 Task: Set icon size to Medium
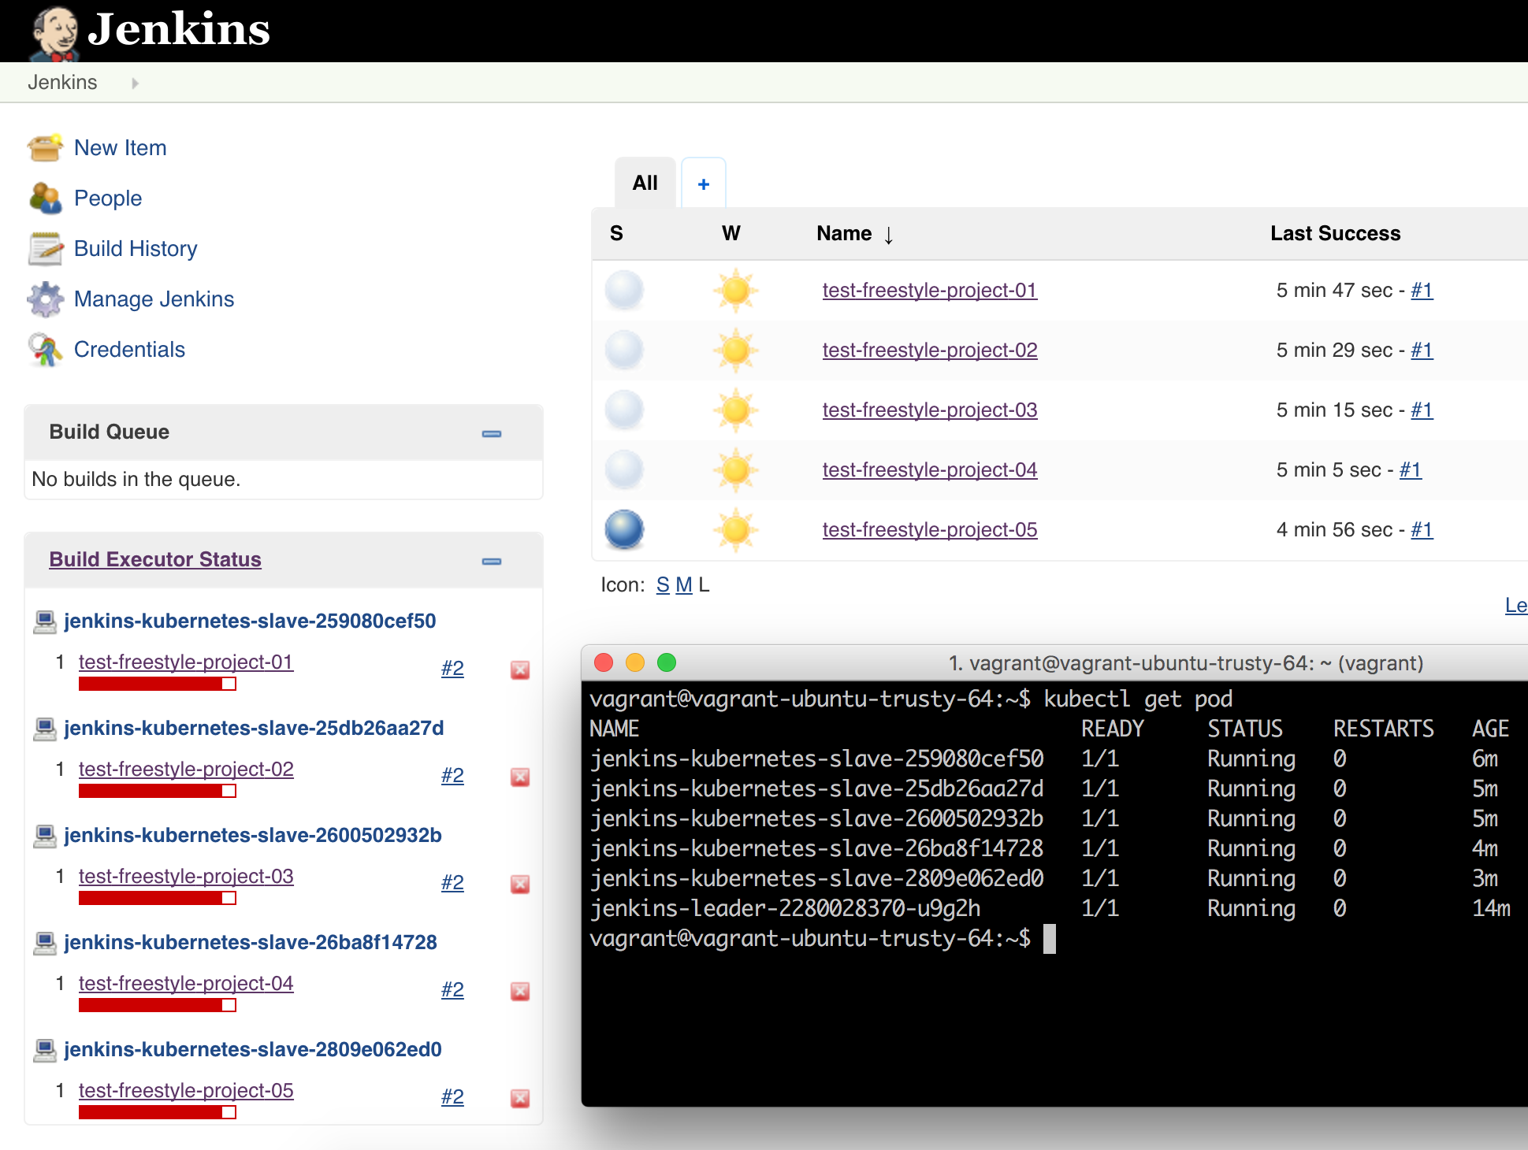pos(684,584)
